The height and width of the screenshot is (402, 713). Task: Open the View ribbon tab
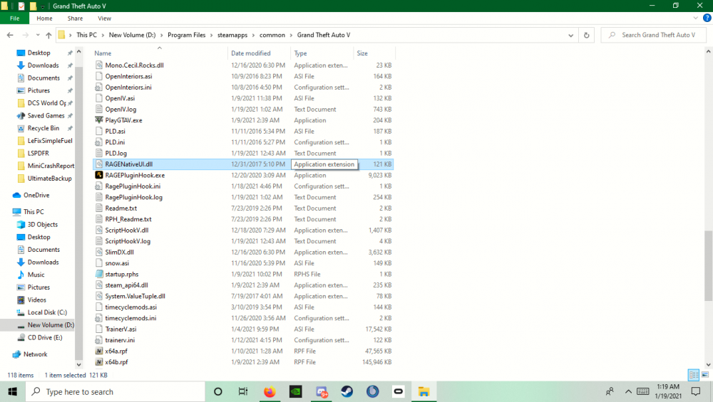104,18
